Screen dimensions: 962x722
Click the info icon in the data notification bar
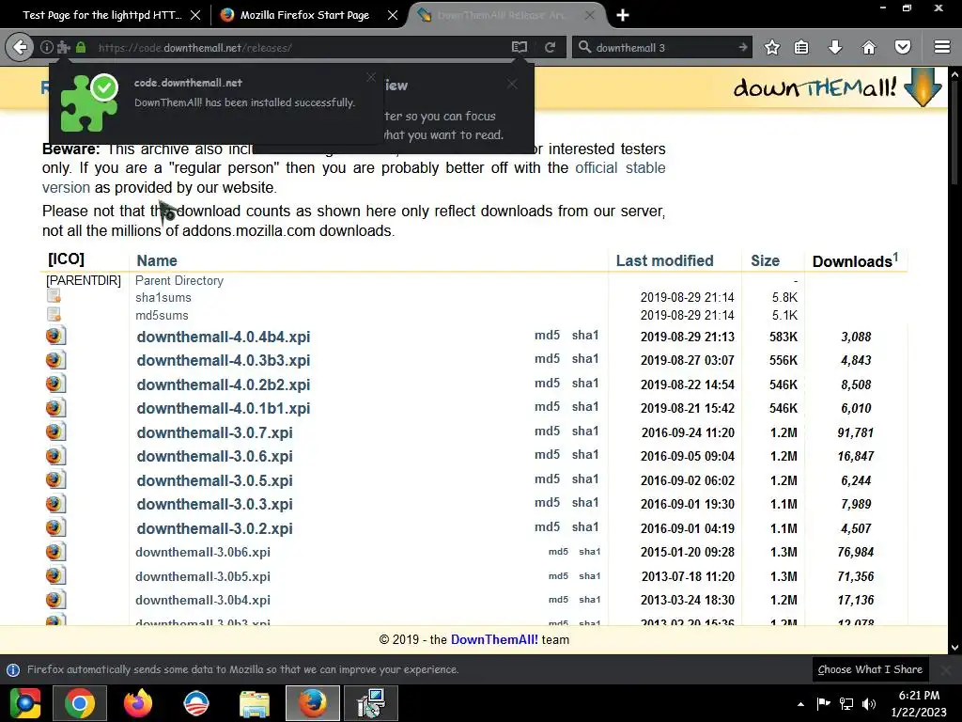click(13, 669)
